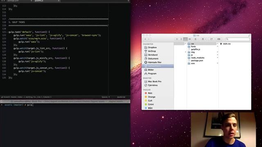Click line 129 js_minify_src watch line
Viewport: 262px width, 147px height.
coord(42,58)
